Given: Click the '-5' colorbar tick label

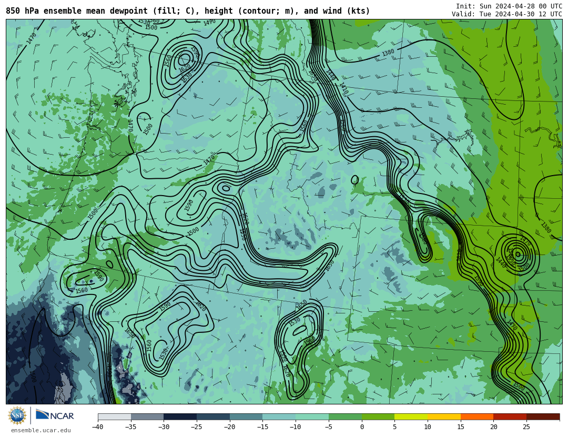Looking at the screenshot, I should coord(328,427).
